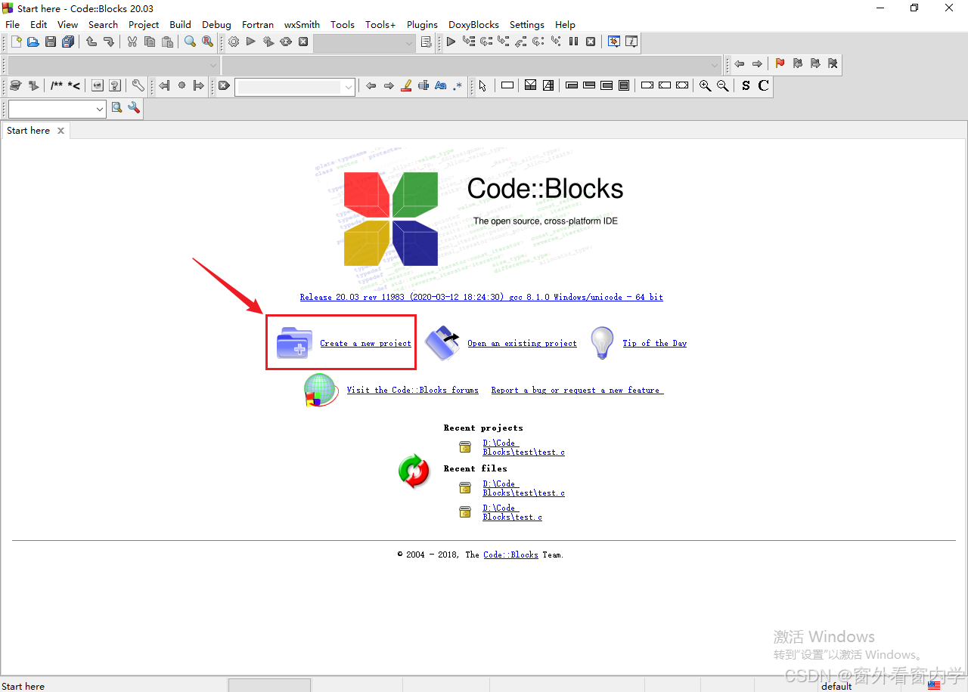This screenshot has width=968, height=692.
Task: Click Create a new project link
Action: (365, 343)
